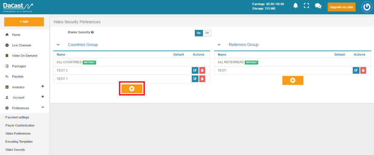Select the TEST 2 row name

tap(62, 71)
